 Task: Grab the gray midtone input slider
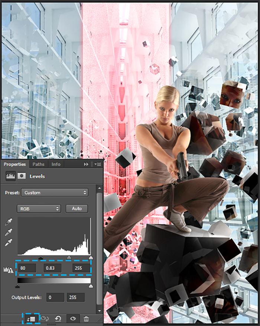pyautogui.click(x=69, y=258)
